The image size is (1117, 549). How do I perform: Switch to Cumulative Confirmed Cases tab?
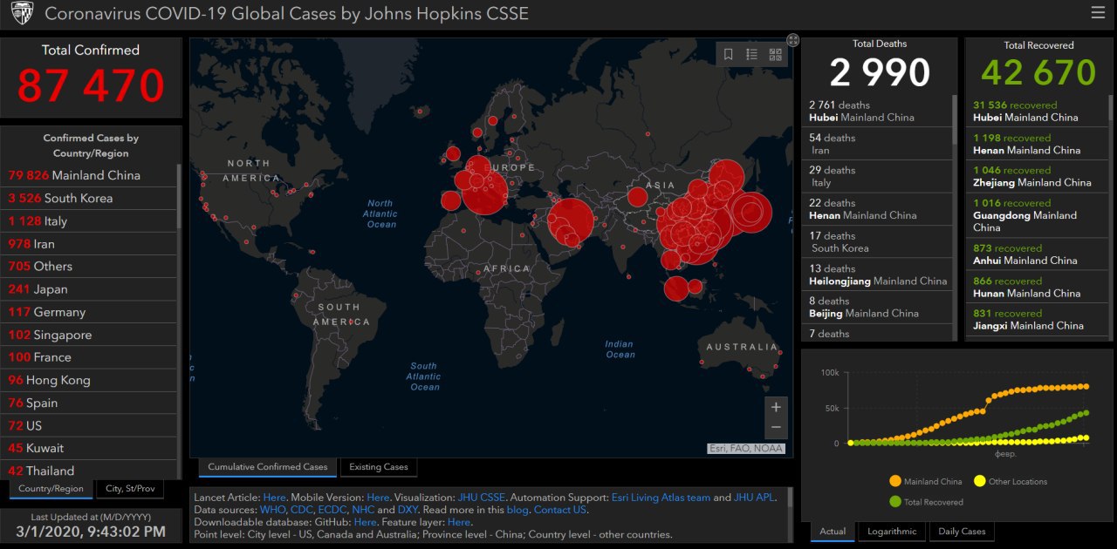pos(268,467)
